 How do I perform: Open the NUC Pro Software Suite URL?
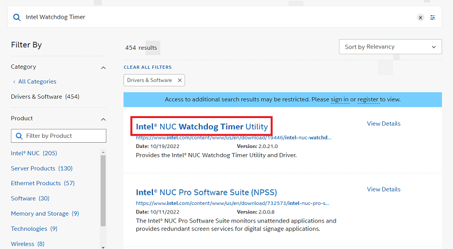click(233, 203)
